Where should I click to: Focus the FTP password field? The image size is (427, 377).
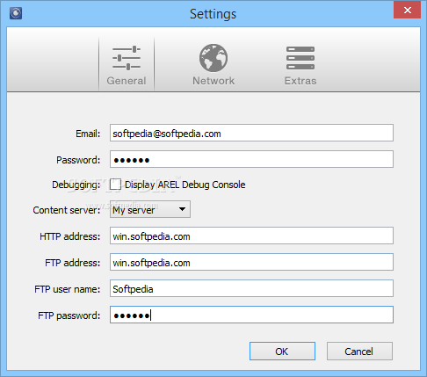point(251,315)
